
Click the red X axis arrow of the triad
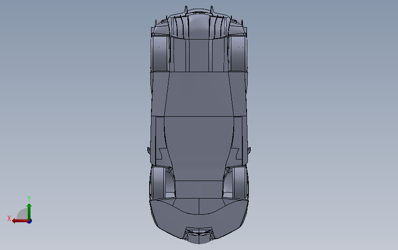20,221
